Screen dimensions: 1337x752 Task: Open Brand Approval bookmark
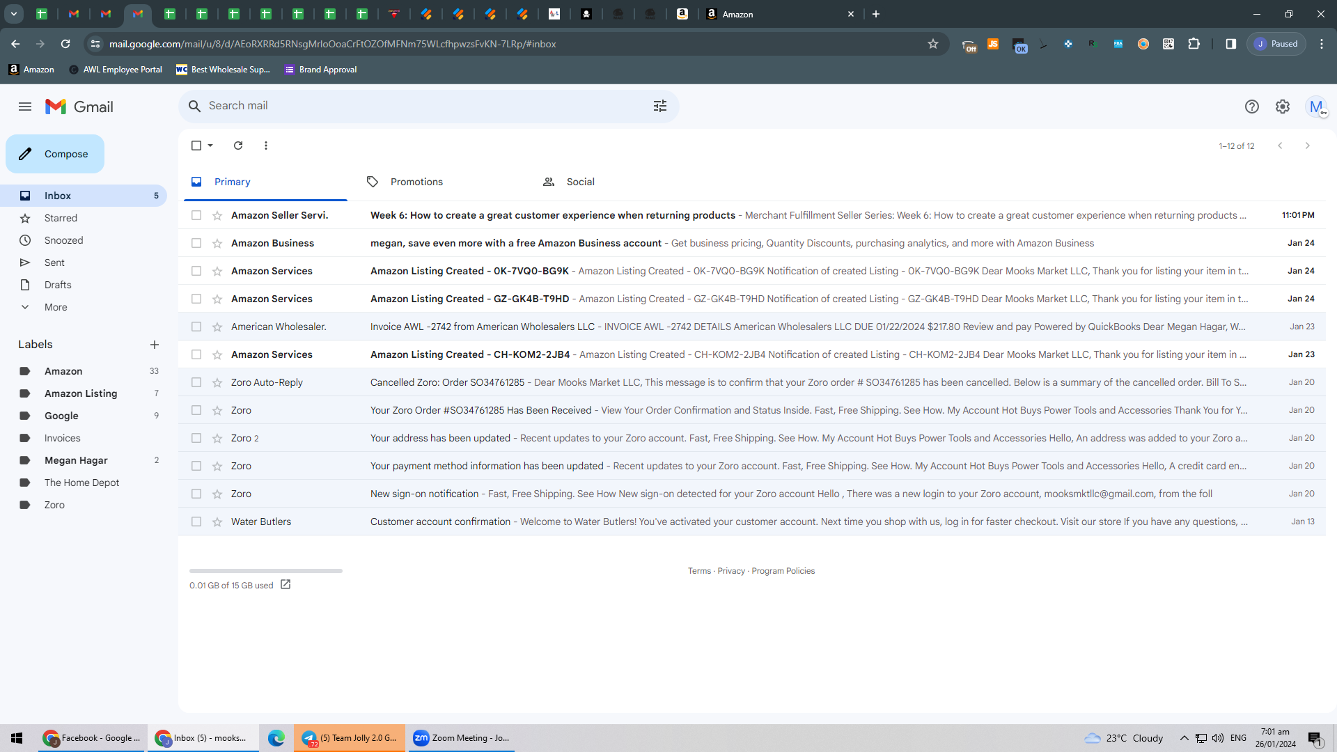click(321, 70)
